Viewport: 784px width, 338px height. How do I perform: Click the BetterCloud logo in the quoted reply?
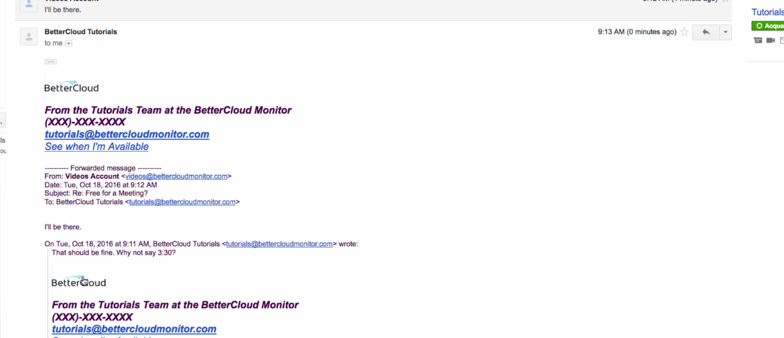point(79,281)
